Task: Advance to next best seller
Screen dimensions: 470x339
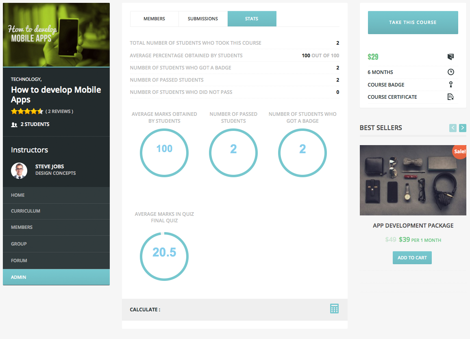Action: (463, 128)
